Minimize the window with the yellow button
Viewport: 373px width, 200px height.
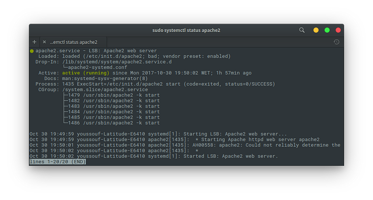coord(316,30)
